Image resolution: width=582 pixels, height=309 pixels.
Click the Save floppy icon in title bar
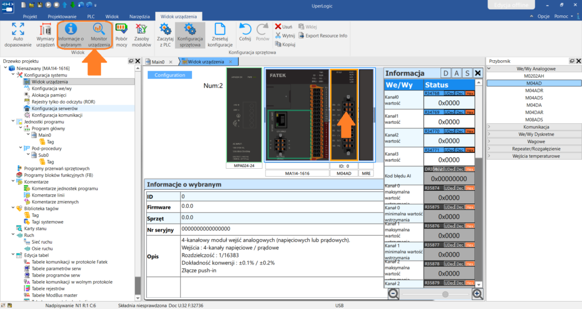(40, 5)
